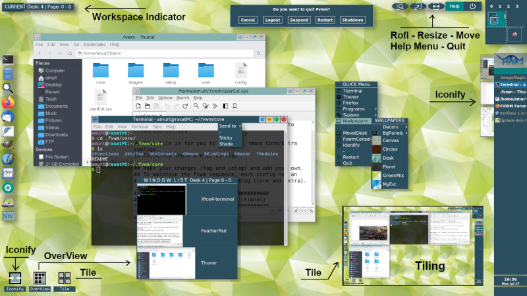
Task: Click the power Quit icon in top panel
Action: [472, 7]
